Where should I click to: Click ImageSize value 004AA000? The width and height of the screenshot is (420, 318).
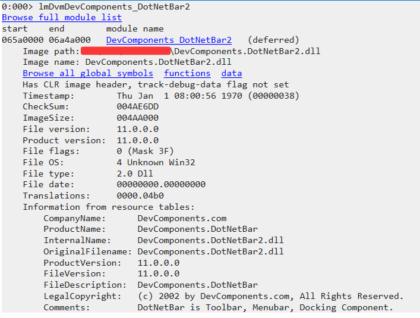click(138, 118)
